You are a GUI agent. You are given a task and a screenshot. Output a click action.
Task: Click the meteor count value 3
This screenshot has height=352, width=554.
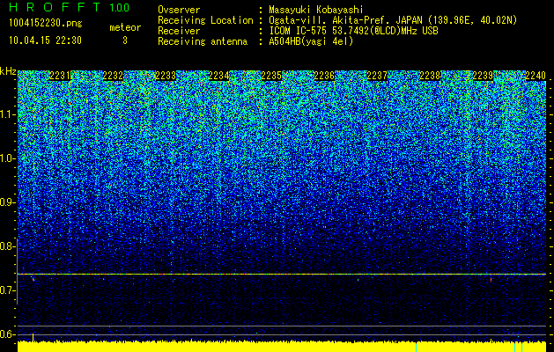pos(125,40)
